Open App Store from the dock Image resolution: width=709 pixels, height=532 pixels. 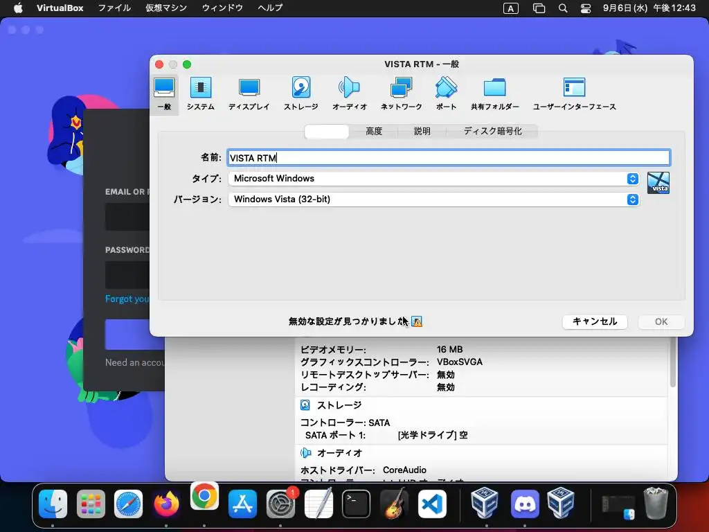point(242,504)
